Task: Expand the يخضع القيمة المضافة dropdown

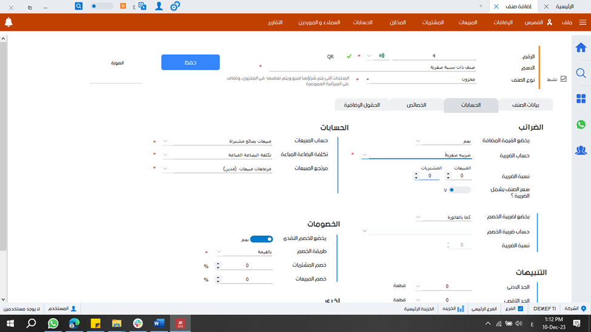Action: pyautogui.click(x=418, y=141)
